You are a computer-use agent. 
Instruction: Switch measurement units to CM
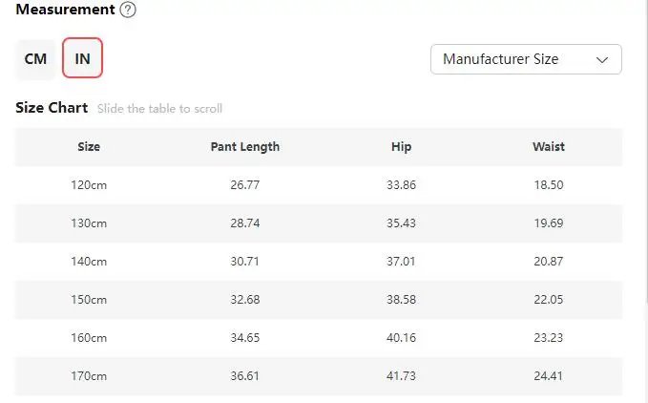point(35,58)
